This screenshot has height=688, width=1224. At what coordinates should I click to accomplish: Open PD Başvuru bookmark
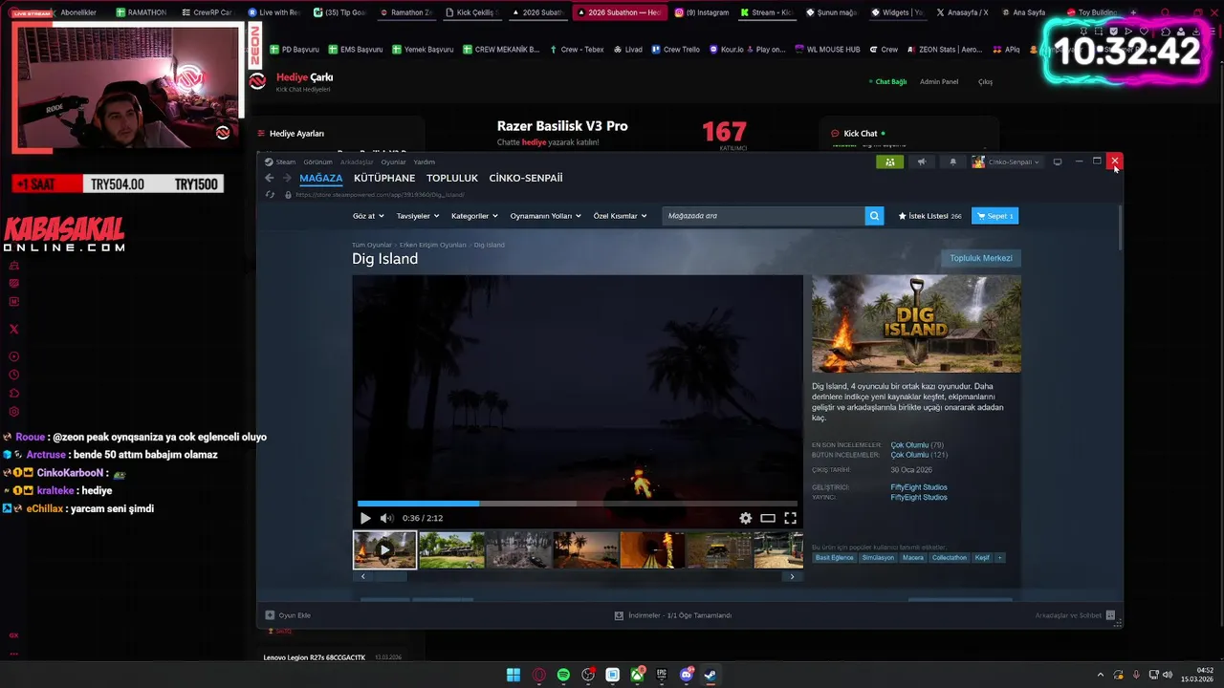pyautogui.click(x=295, y=50)
